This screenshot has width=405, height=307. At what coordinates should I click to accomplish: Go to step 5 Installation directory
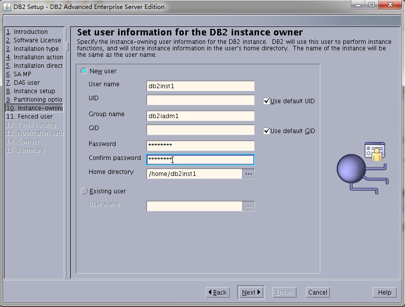coord(34,66)
